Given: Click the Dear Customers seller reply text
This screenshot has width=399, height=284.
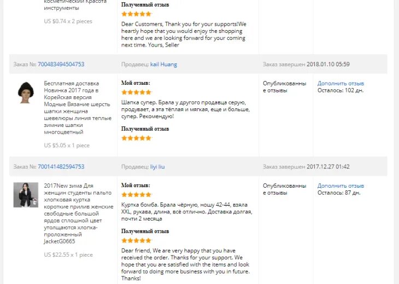Looking at the screenshot, I should [184, 34].
